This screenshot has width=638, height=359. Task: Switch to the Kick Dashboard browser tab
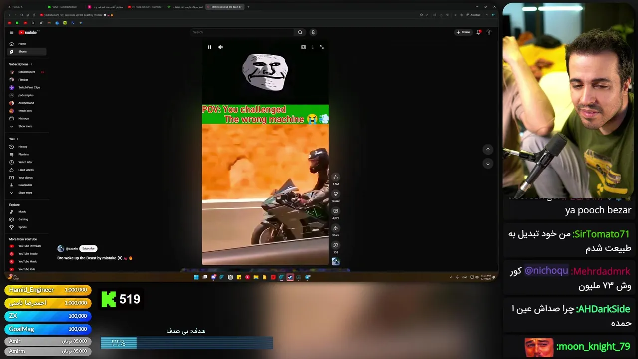coord(65,7)
